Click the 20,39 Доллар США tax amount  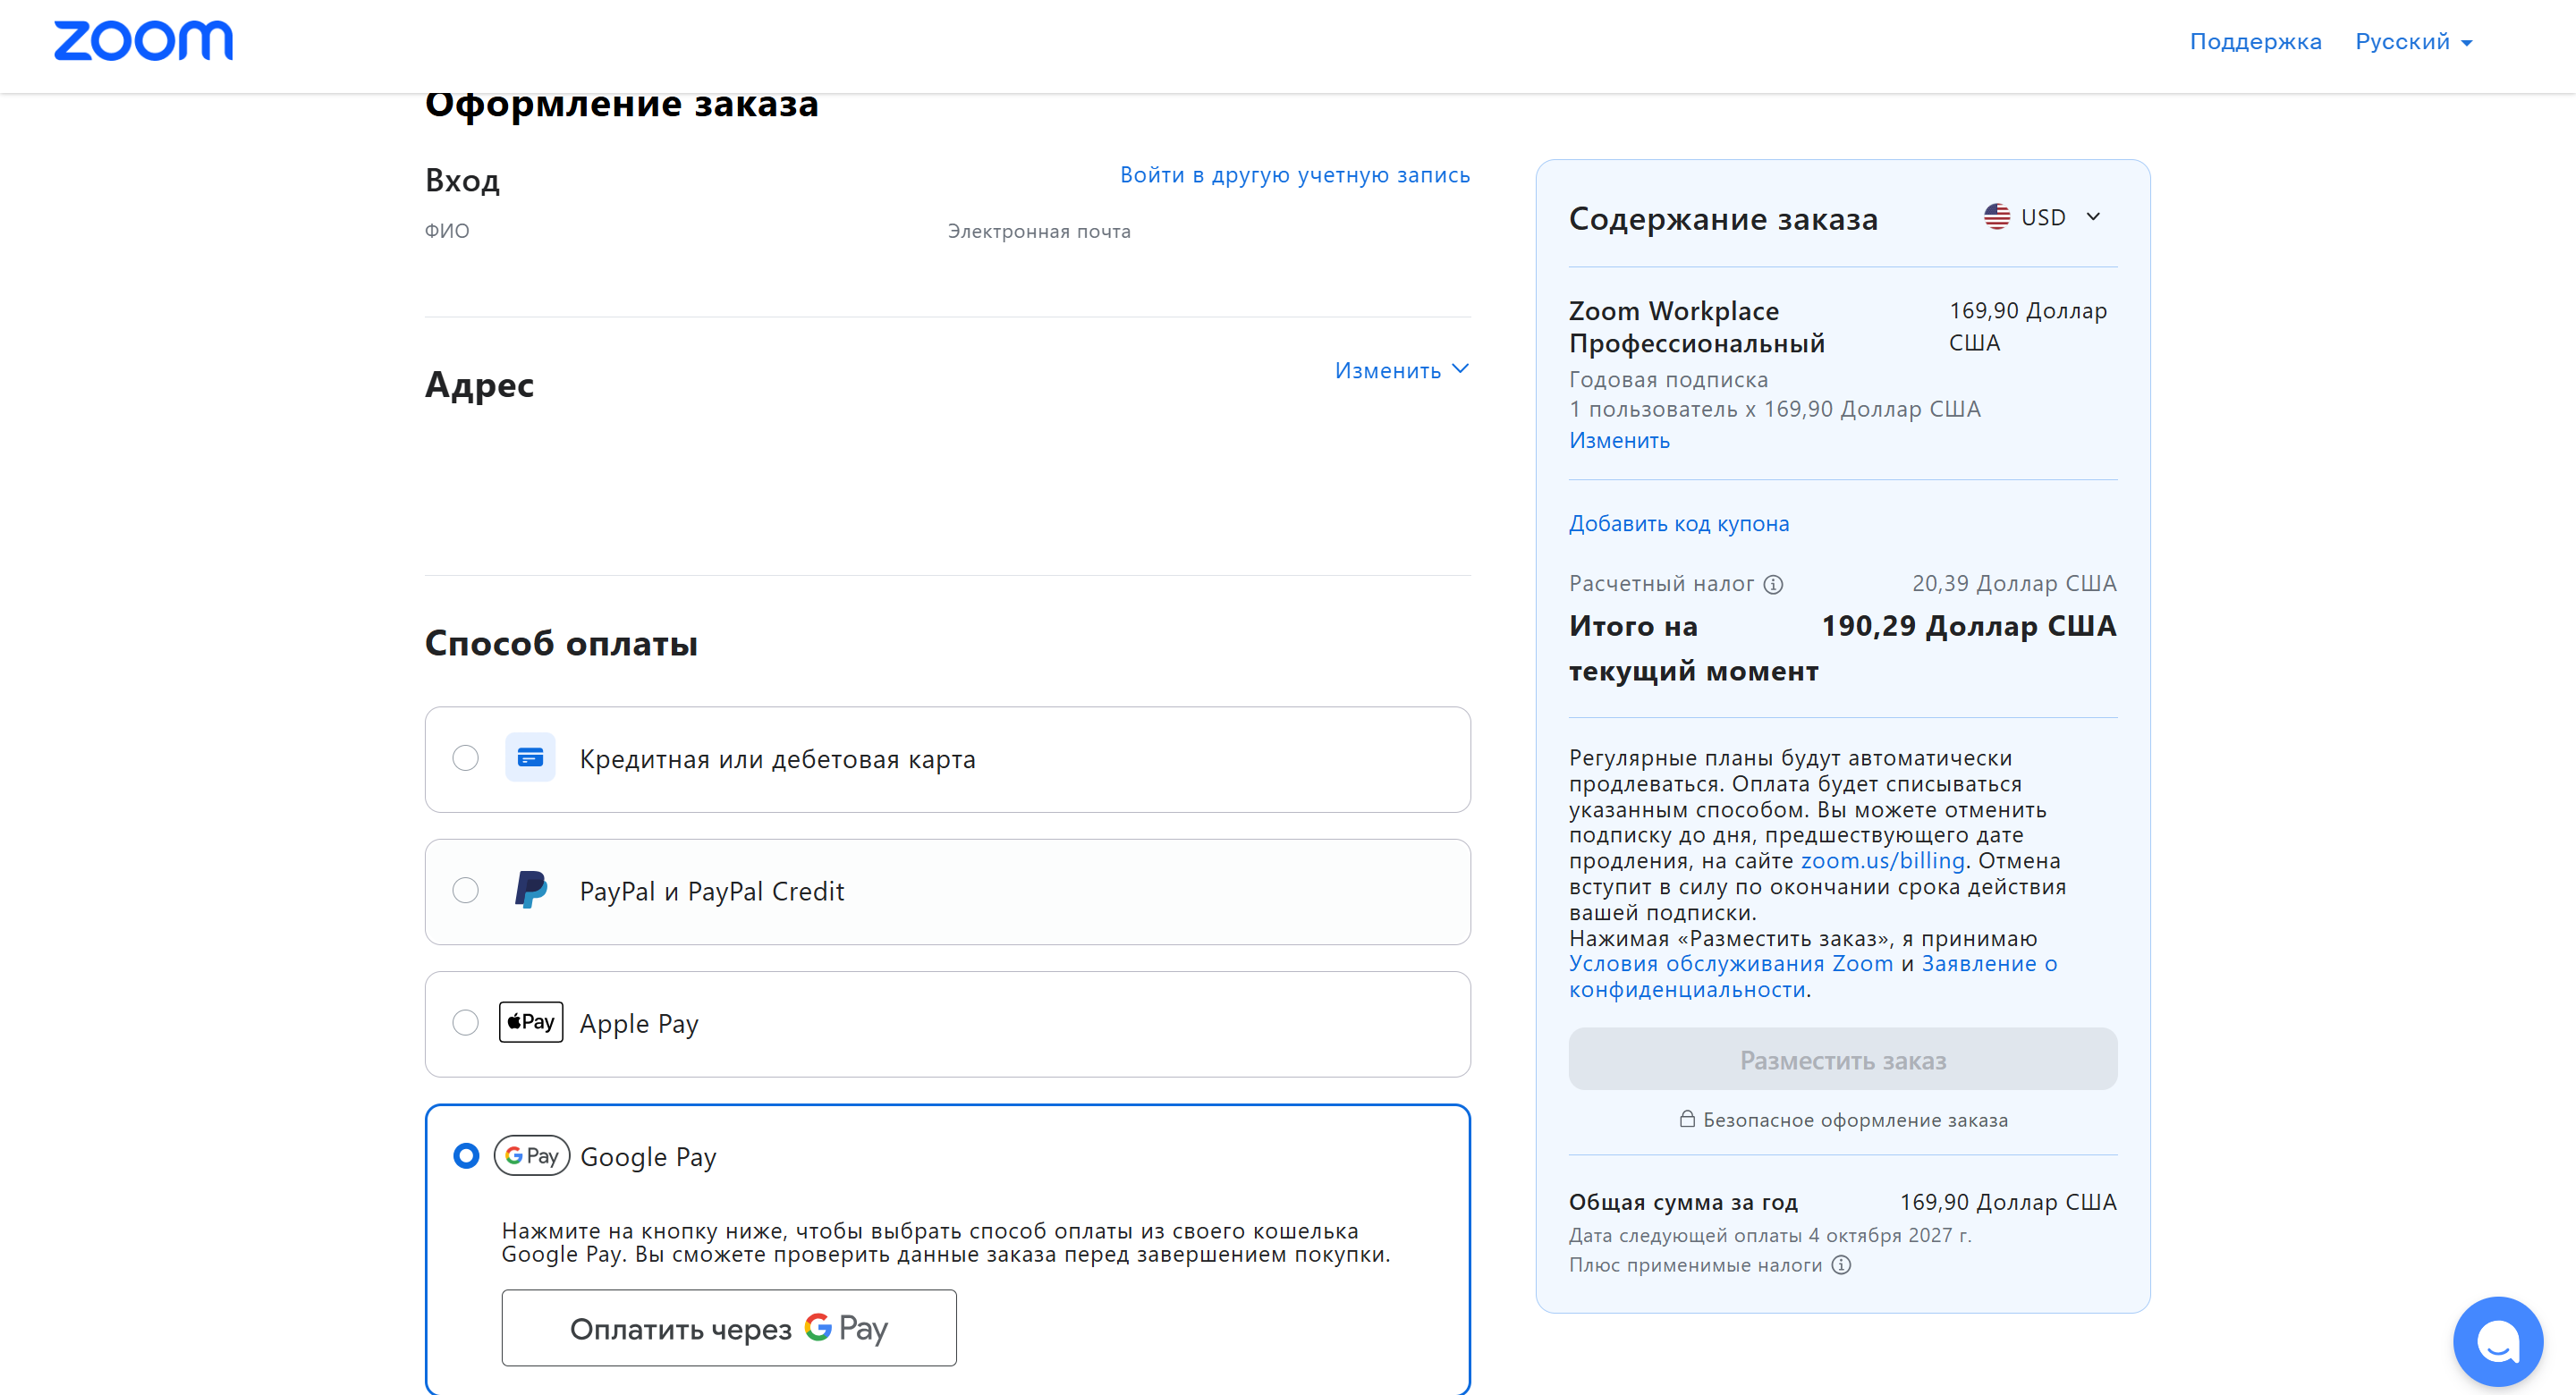[x=2014, y=583]
